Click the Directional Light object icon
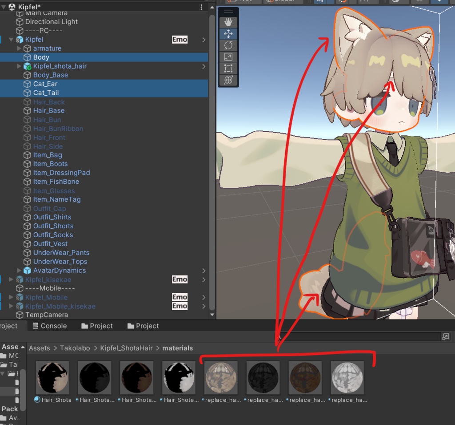 point(20,22)
